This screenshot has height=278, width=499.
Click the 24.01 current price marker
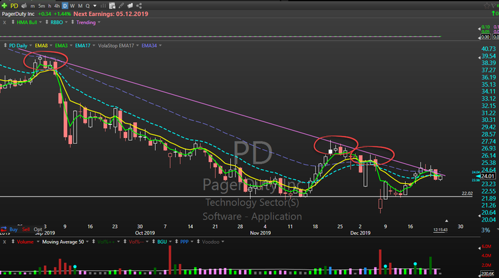pyautogui.click(x=488, y=176)
